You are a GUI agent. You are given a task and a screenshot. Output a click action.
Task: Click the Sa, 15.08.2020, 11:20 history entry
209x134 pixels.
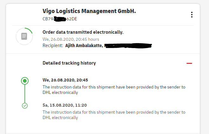pos(65,105)
